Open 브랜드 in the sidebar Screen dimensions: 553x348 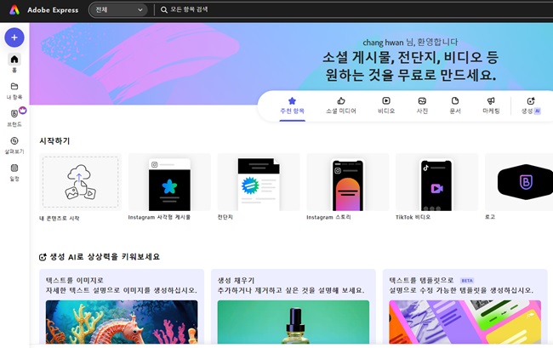[14, 117]
